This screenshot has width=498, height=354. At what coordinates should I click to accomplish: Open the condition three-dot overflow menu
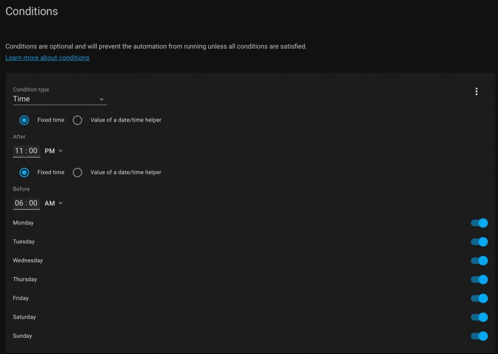pos(476,91)
